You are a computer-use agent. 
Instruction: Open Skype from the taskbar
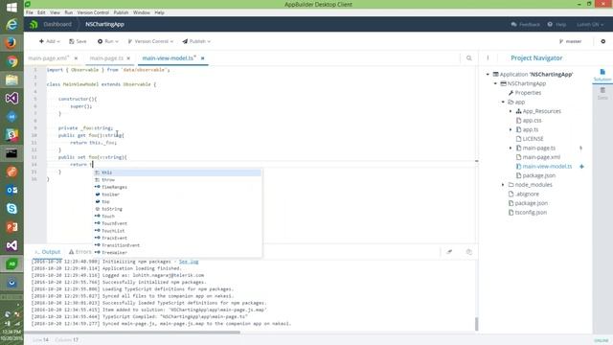point(11,209)
